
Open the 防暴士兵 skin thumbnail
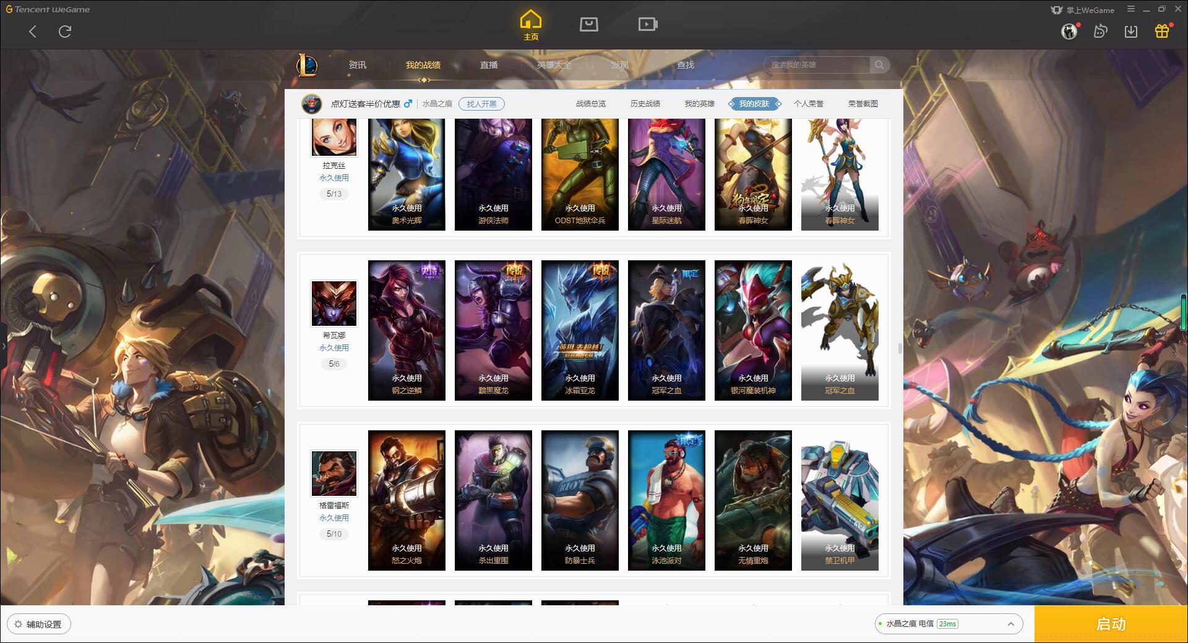point(580,500)
